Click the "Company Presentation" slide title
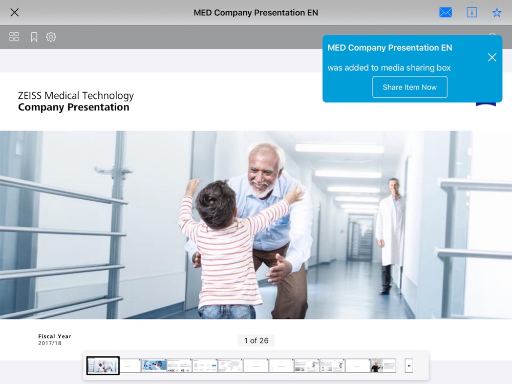 pyautogui.click(x=73, y=108)
